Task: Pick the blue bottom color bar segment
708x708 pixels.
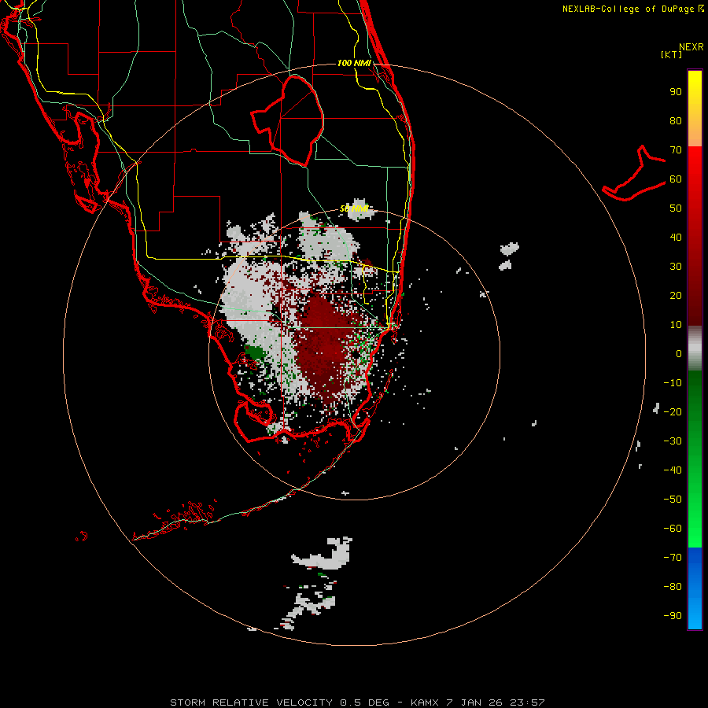Action: (695, 588)
